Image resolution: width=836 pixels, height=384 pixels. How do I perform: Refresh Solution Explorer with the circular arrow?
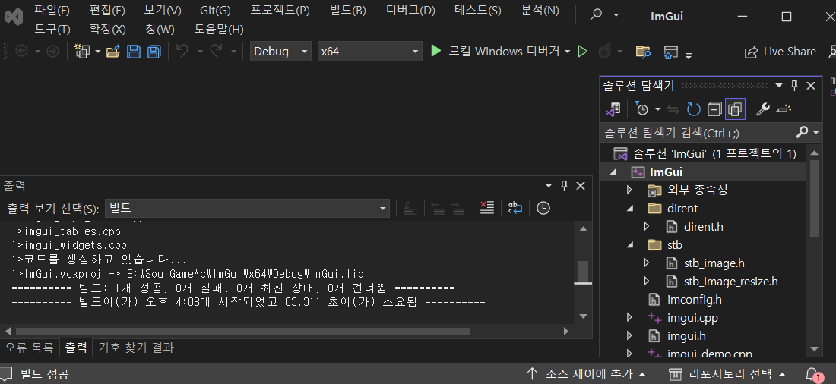click(x=693, y=110)
